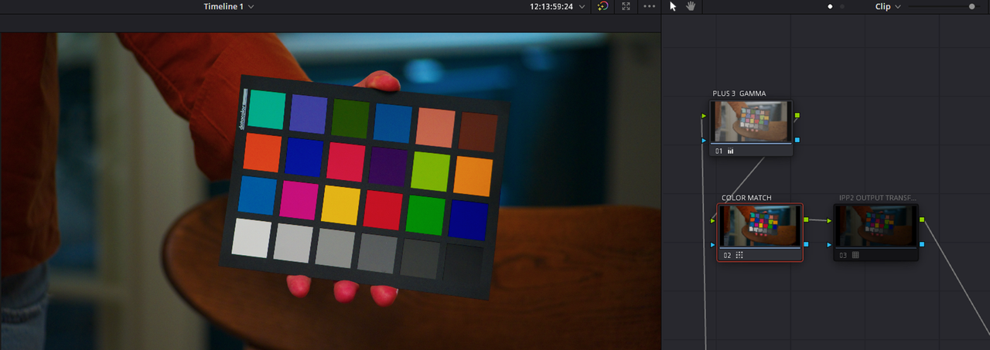The width and height of the screenshot is (990, 350).
Task: Click the curves icon on node 01
Action: [x=731, y=151]
